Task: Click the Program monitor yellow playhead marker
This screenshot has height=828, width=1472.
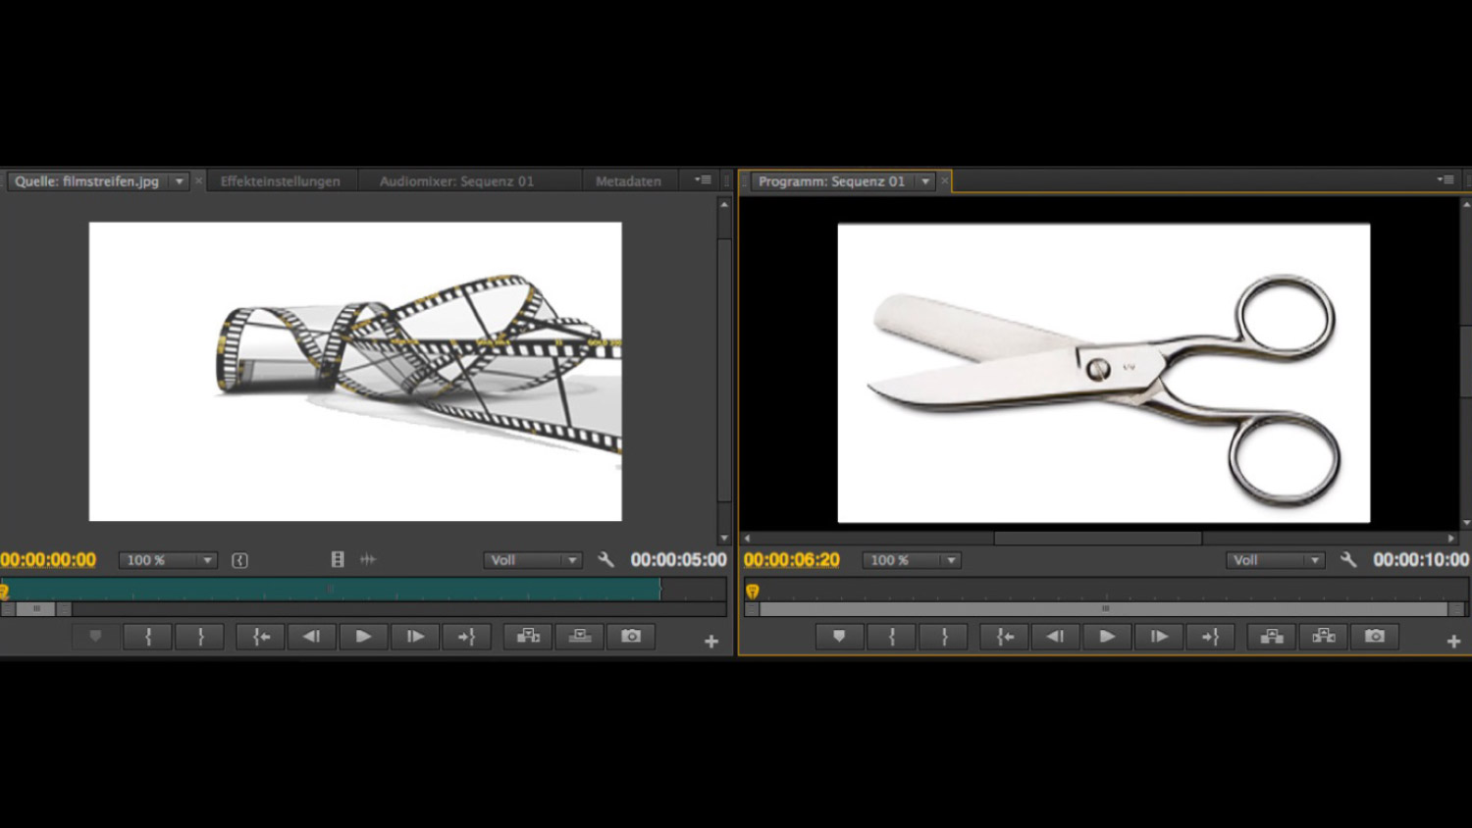Action: point(753,592)
